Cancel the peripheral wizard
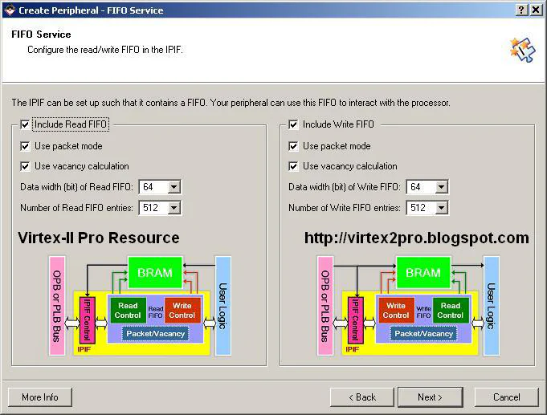The height and width of the screenshot is (415, 547). (x=506, y=397)
